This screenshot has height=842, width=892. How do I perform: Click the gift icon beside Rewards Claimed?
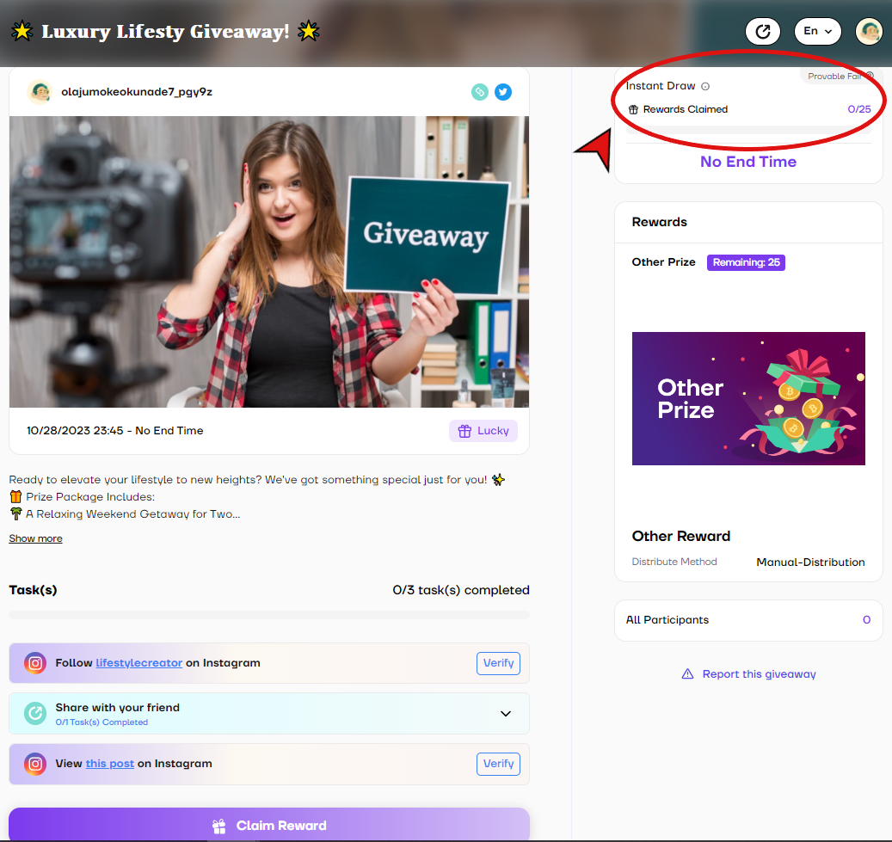pos(633,109)
